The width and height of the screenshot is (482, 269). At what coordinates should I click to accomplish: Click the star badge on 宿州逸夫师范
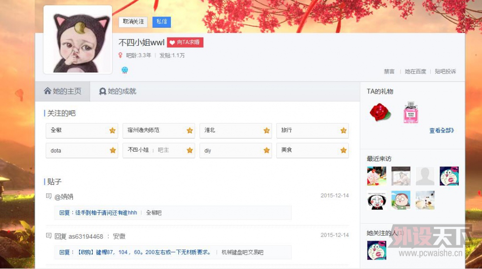[x=190, y=130]
